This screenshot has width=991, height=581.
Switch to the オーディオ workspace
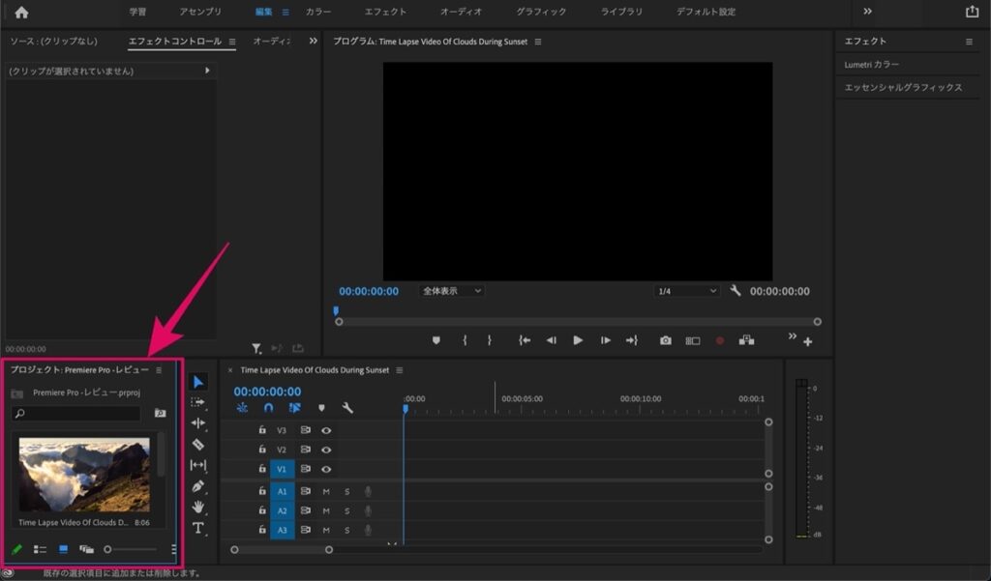coord(462,12)
